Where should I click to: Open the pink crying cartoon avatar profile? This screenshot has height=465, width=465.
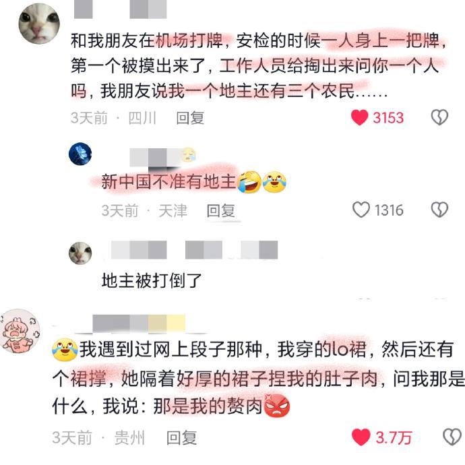pyautogui.click(x=20, y=331)
